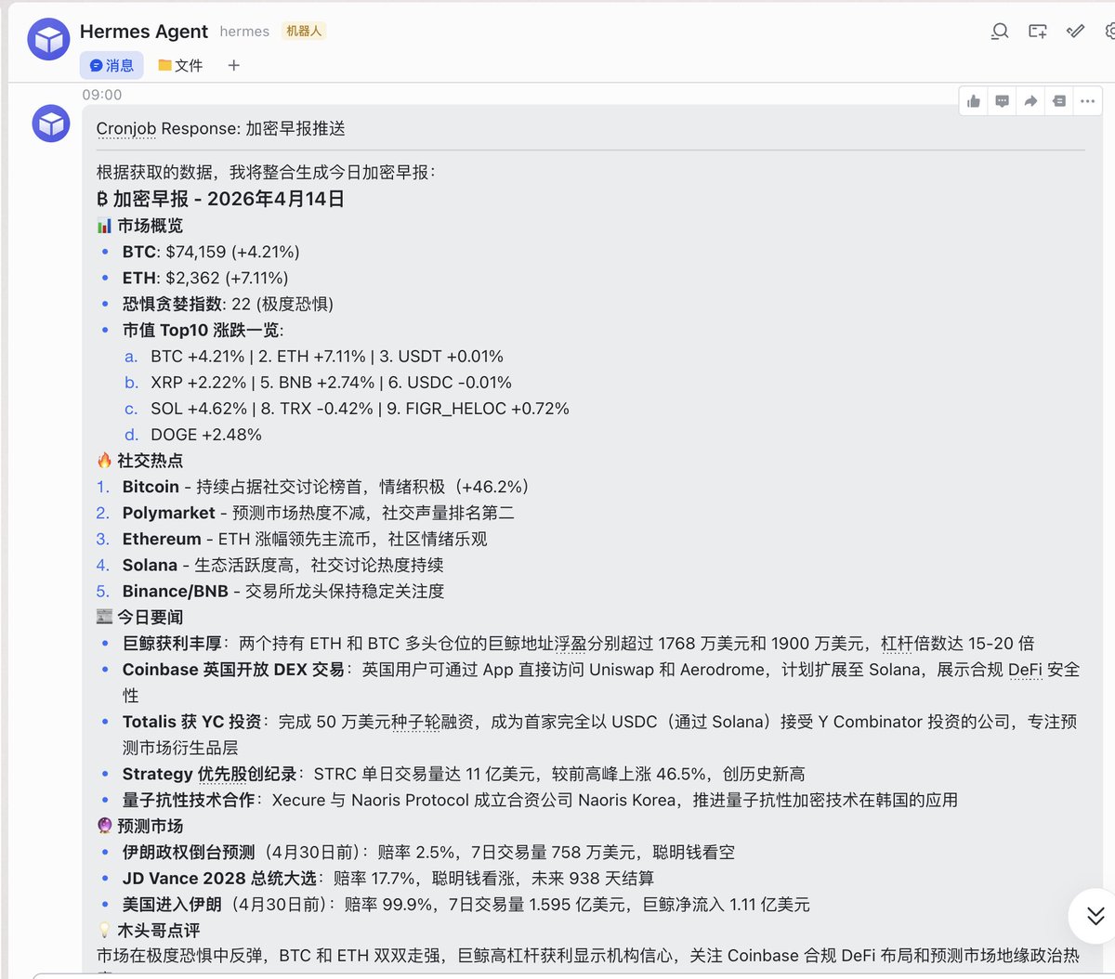Viewport: 1115px width, 979px height.
Task: Click the 巨鲸获利丰厚 news item
Action: 578,644
